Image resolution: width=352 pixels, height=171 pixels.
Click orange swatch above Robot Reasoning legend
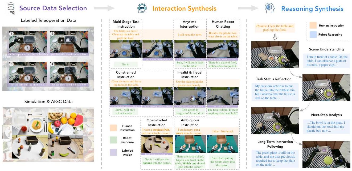(x=313, y=25)
